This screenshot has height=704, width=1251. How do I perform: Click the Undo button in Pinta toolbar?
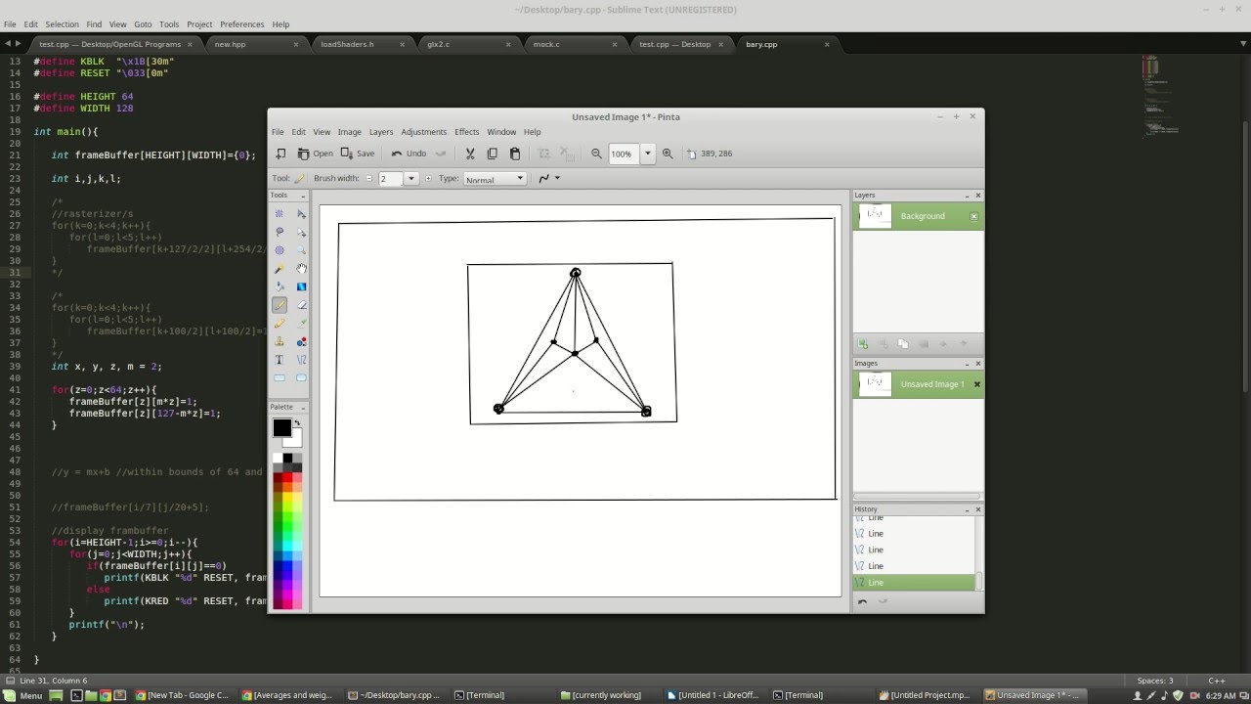point(410,154)
